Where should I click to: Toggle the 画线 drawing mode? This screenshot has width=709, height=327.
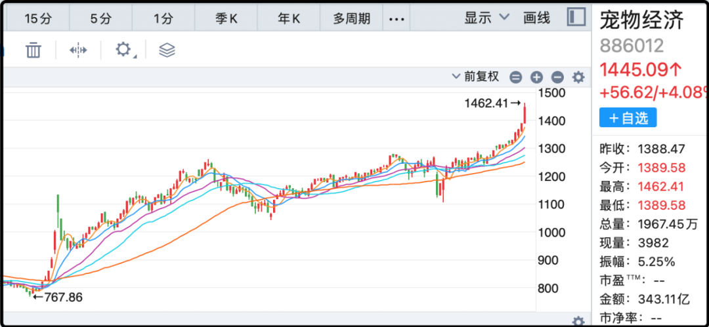coord(536,18)
